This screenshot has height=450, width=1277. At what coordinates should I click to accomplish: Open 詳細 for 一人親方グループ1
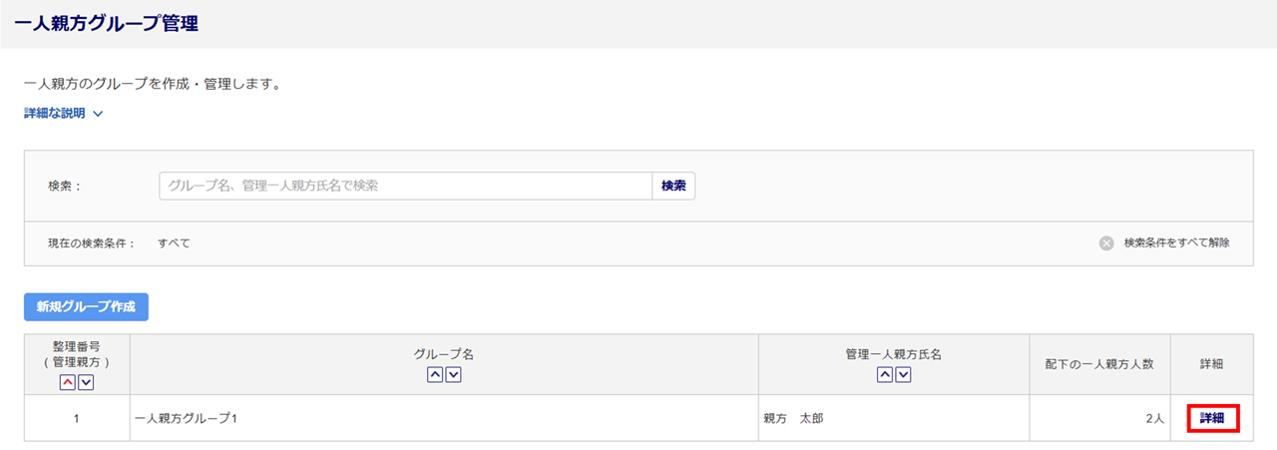click(1212, 418)
